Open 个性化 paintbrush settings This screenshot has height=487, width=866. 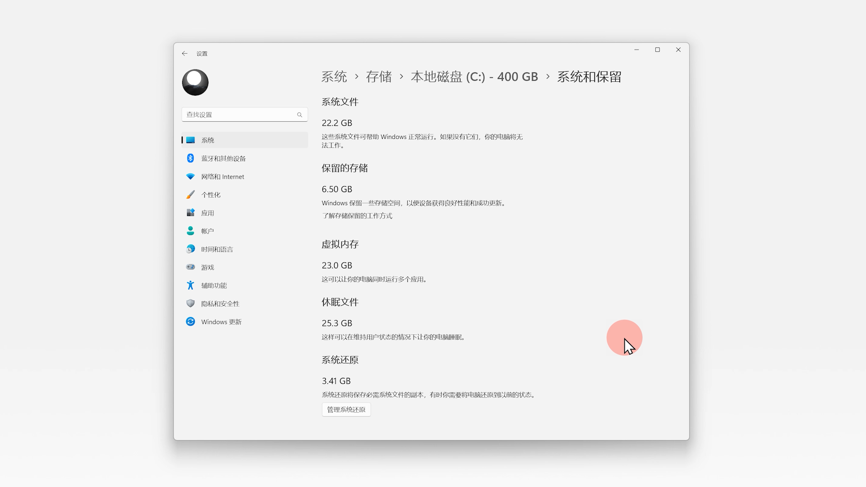point(211,195)
